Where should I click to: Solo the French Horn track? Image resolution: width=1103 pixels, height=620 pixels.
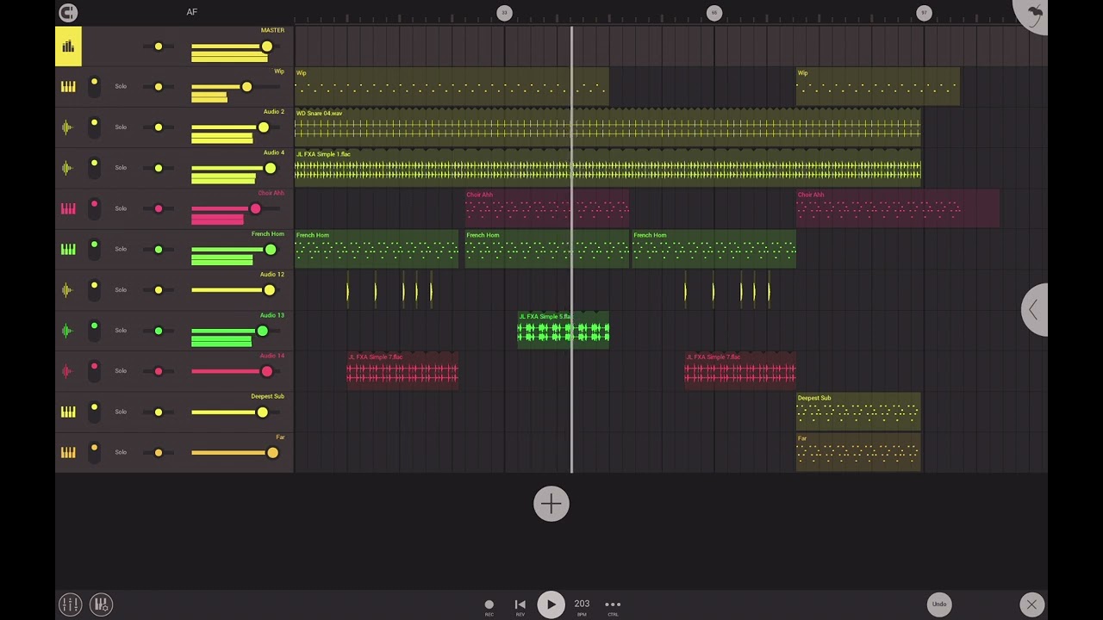point(121,249)
